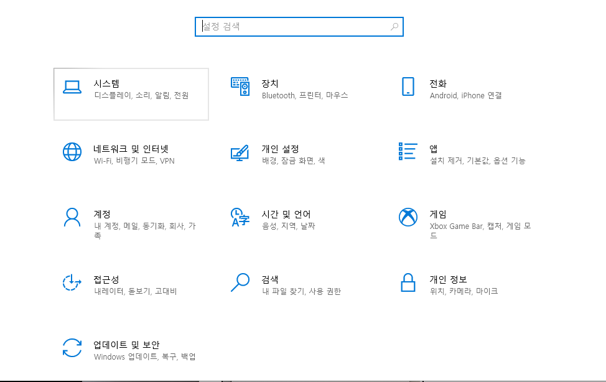This screenshot has height=382, width=606.
Task: Click the keyboard and speaker icon for 장치
Action: coord(240,86)
